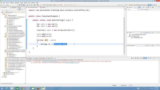
Task: Open File Explorer from taskbar
Action: click(x=12, y=88)
